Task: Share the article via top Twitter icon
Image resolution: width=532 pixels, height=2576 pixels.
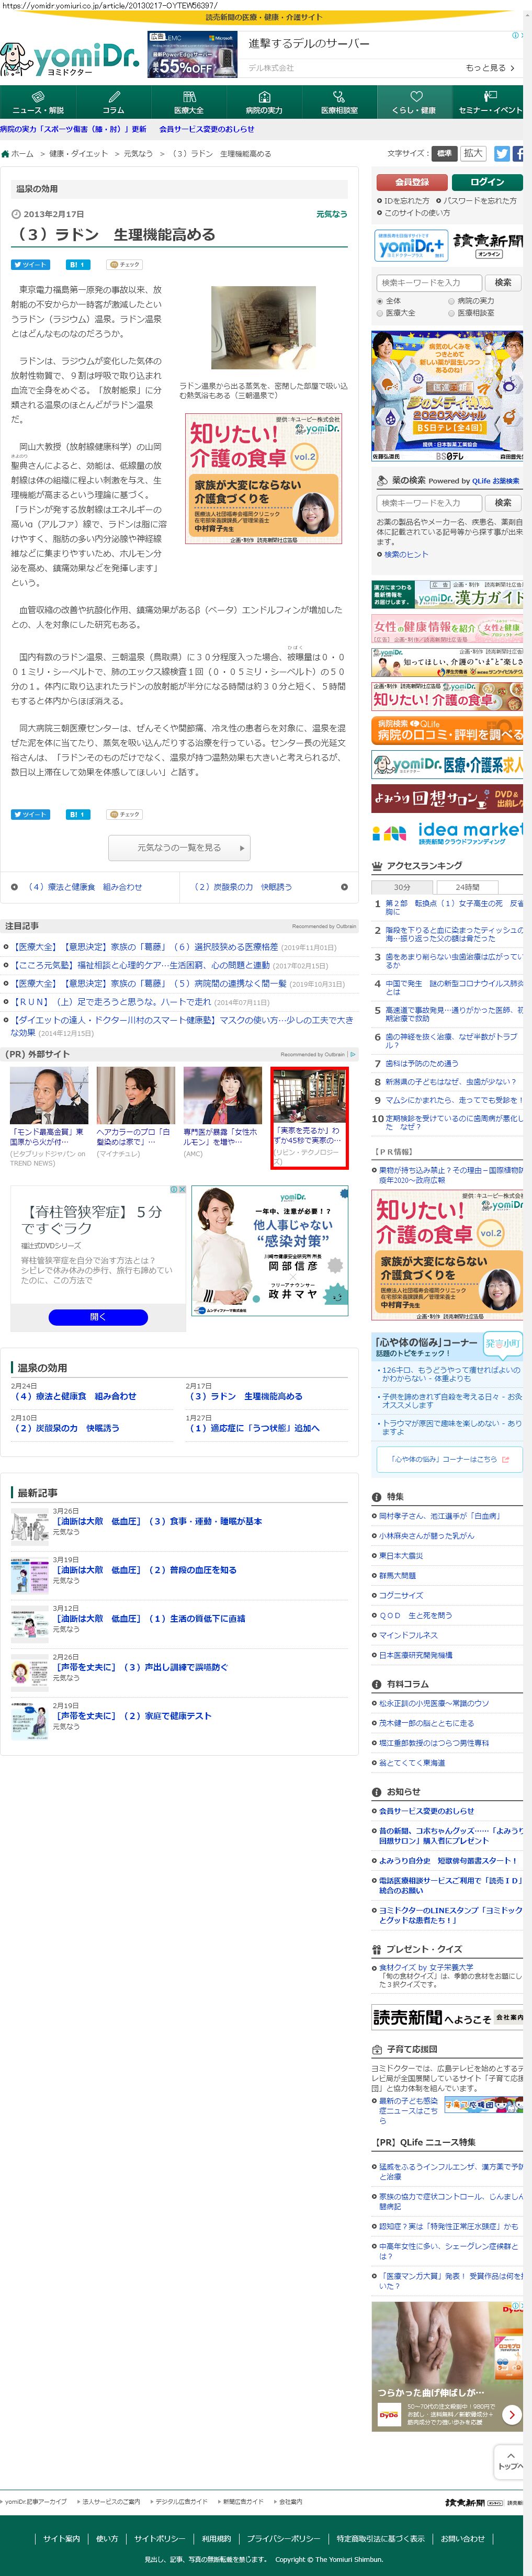Action: pyautogui.click(x=502, y=154)
